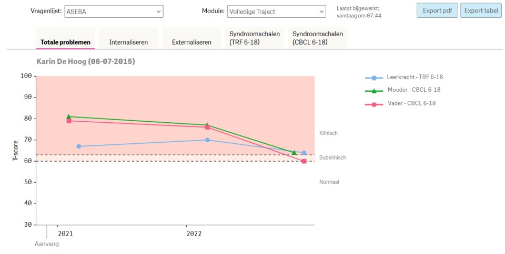Click Leerkracht's blue circle point at 2021
The image size is (505, 254).
coord(78,146)
